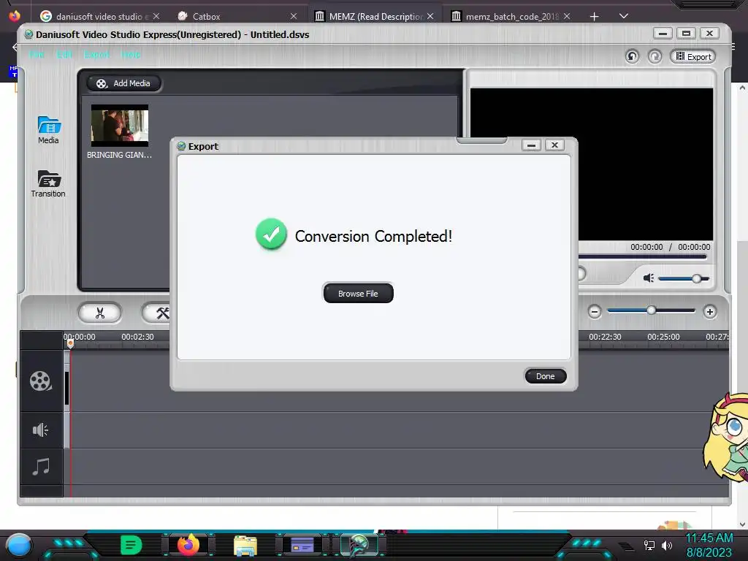Click the browser page vertical scrollbar
Screen dimensions: 748x561
742,305
